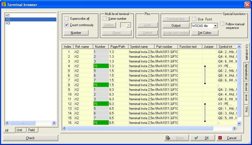Switch to the TPN tab
The height and width of the screenshot is (145, 252).
(246, 110)
